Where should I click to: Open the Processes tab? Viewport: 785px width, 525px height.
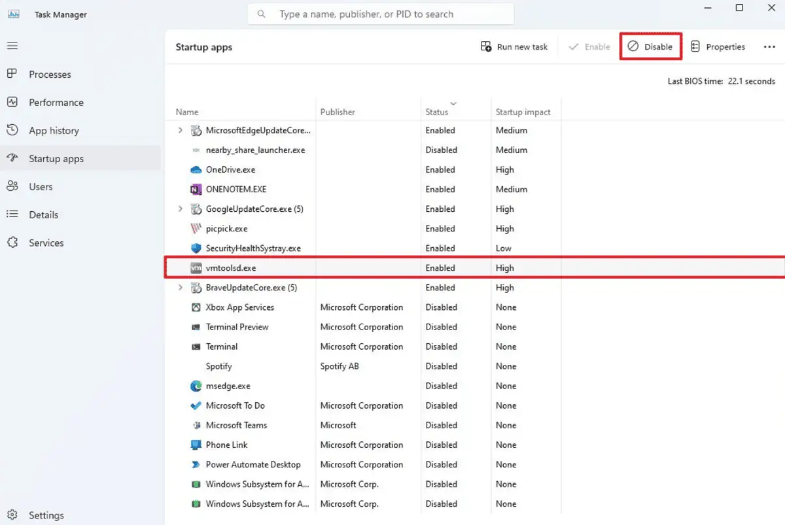(50, 75)
